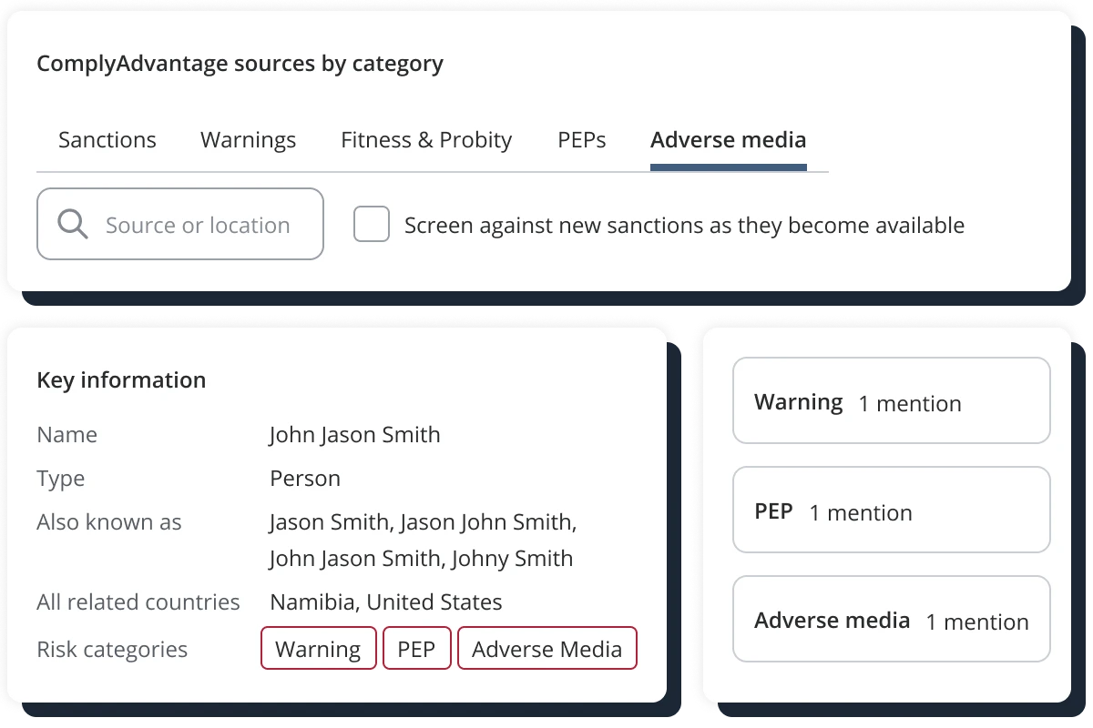Click the 'ComplyAdvantage sources by category' title
The height and width of the screenshot is (728, 1093).
coord(240,65)
